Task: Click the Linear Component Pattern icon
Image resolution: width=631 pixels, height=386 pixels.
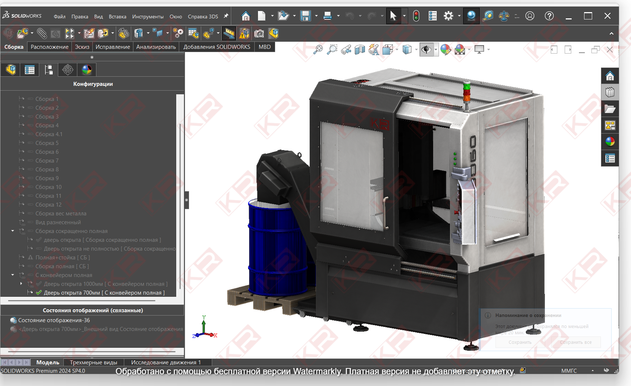Action: (70, 33)
